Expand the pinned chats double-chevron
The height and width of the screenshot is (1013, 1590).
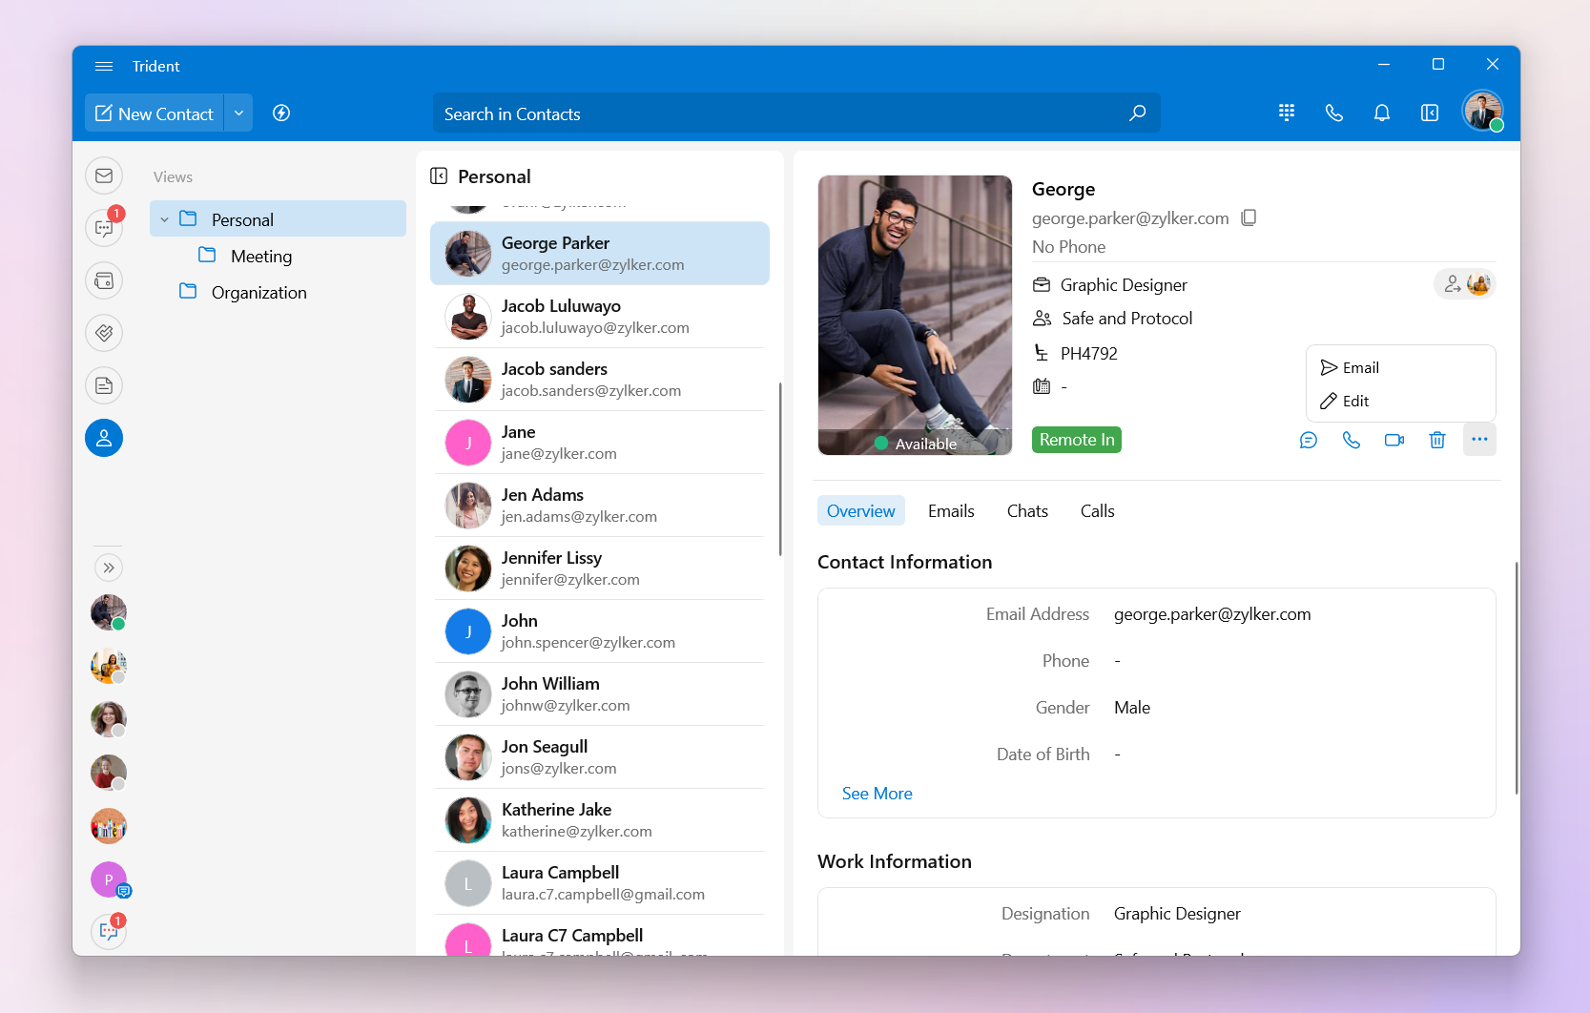(109, 568)
